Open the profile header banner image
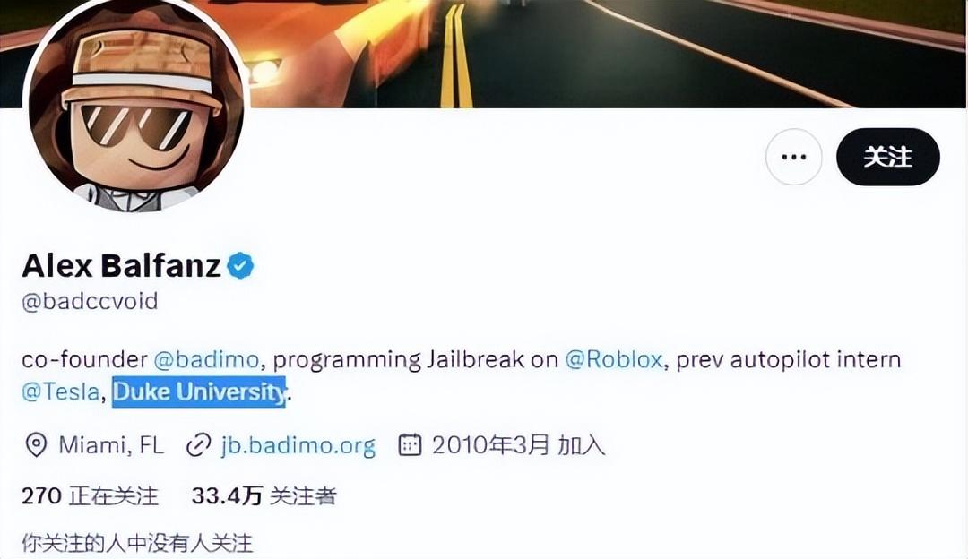The height and width of the screenshot is (559, 968). coord(605,54)
